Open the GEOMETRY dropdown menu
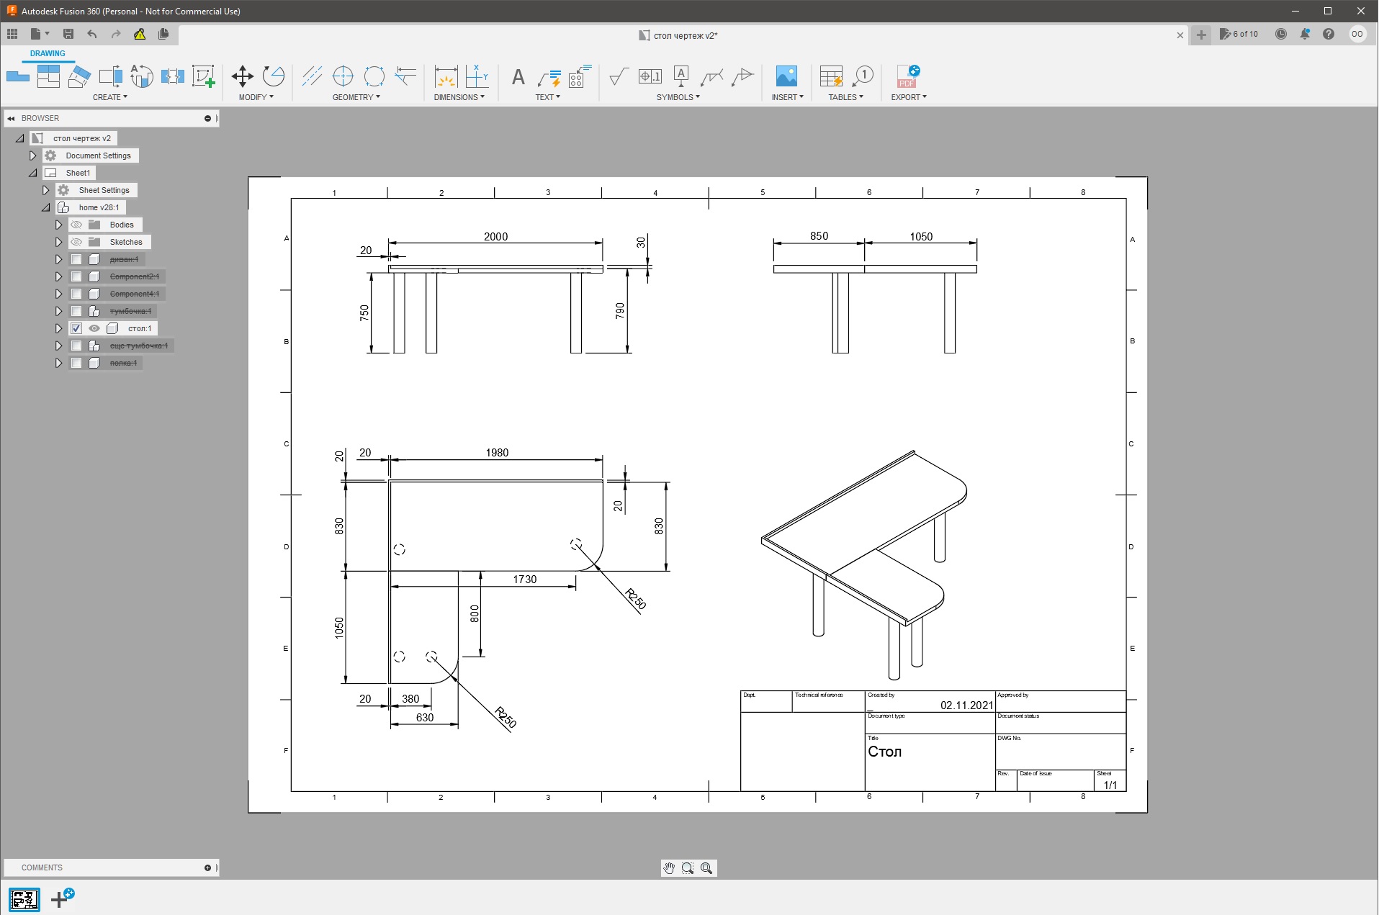Screen dimensions: 1379x915 coord(356,97)
